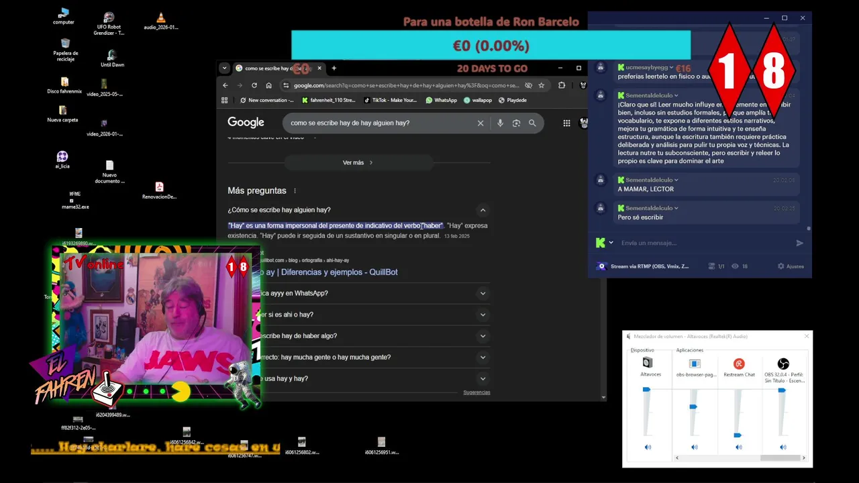Viewport: 859px width, 483px height.
Task: Click the 'Ver más' button
Action: [358, 162]
